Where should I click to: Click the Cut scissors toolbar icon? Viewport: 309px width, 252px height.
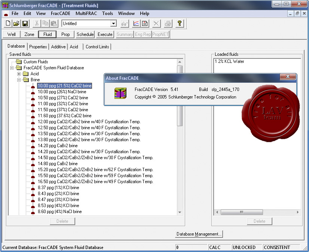point(37,24)
